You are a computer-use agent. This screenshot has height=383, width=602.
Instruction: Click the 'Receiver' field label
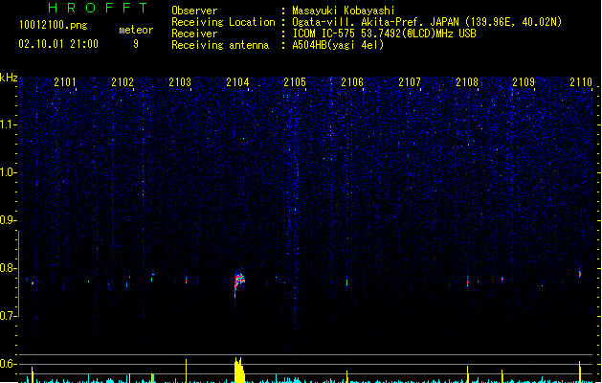[x=194, y=34]
